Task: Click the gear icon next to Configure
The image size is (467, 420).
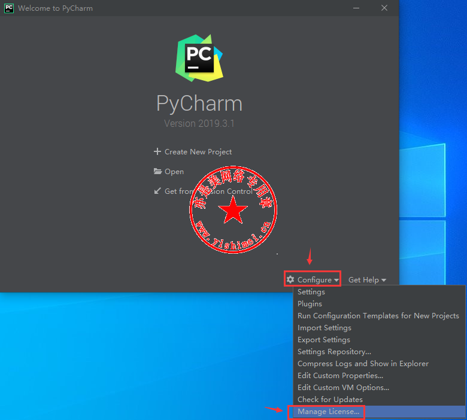Action: (x=290, y=279)
